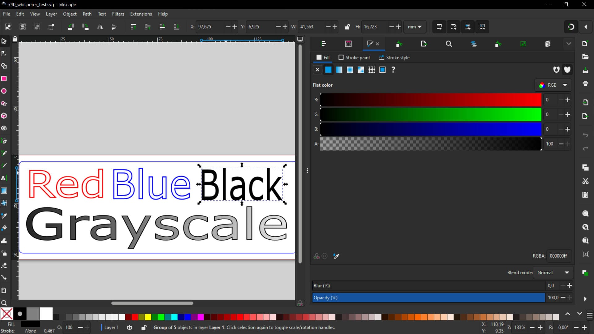594x334 pixels.
Task: Choose the linear gradient fill type
Action: (x=339, y=70)
